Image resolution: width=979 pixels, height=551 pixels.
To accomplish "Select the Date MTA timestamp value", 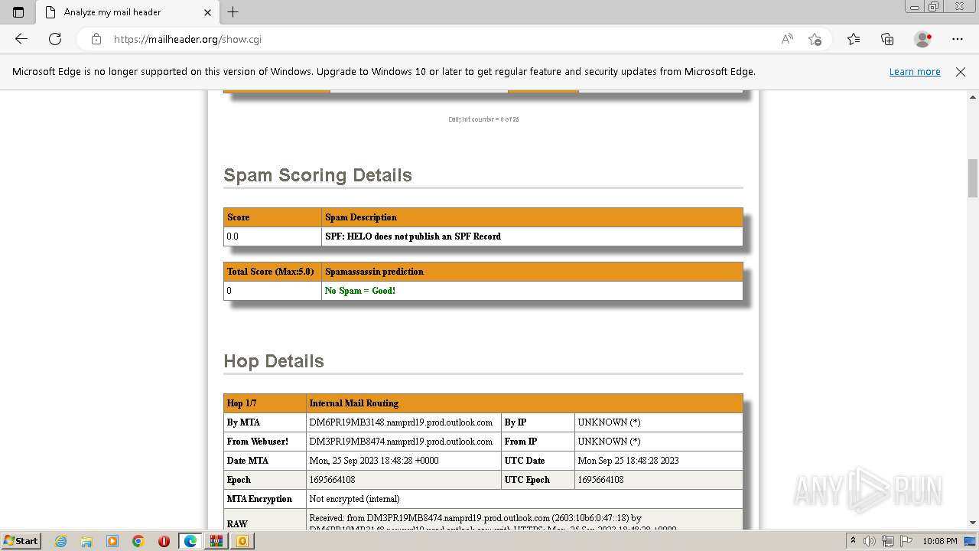I will tap(374, 461).
